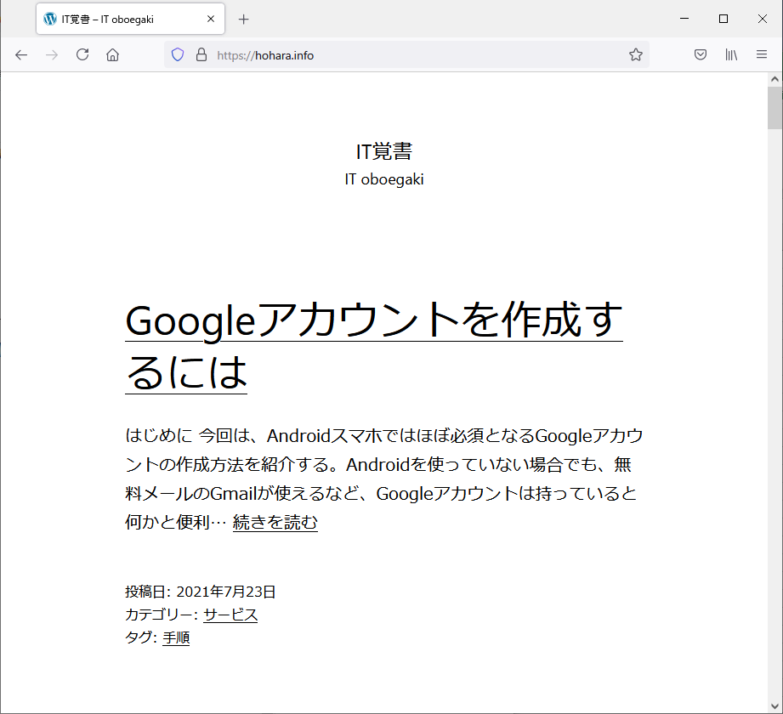Reload the current page
Viewport: 783px width, 714px height.
pos(82,55)
